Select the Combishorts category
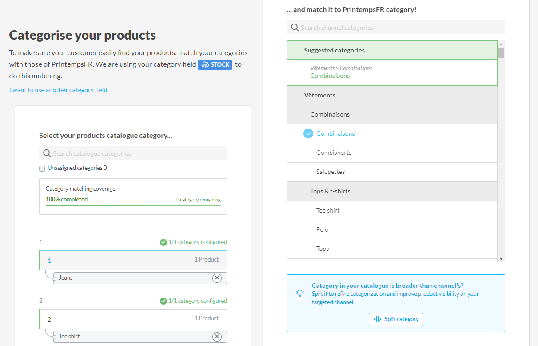The height and width of the screenshot is (346, 538). 334,153
